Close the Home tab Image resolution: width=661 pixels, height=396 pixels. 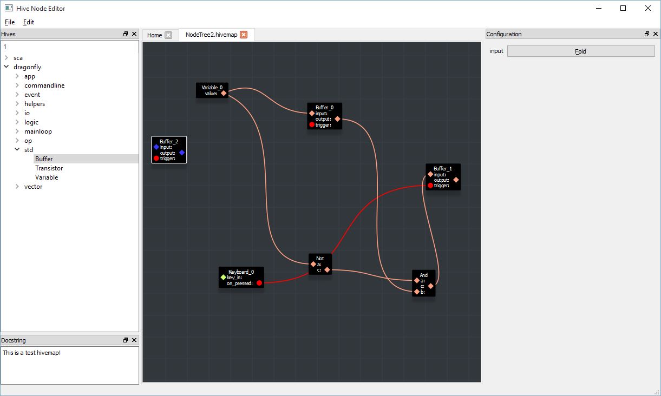click(168, 35)
